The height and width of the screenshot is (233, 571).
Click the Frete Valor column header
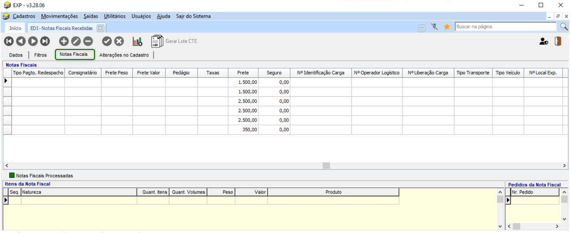tap(149, 73)
